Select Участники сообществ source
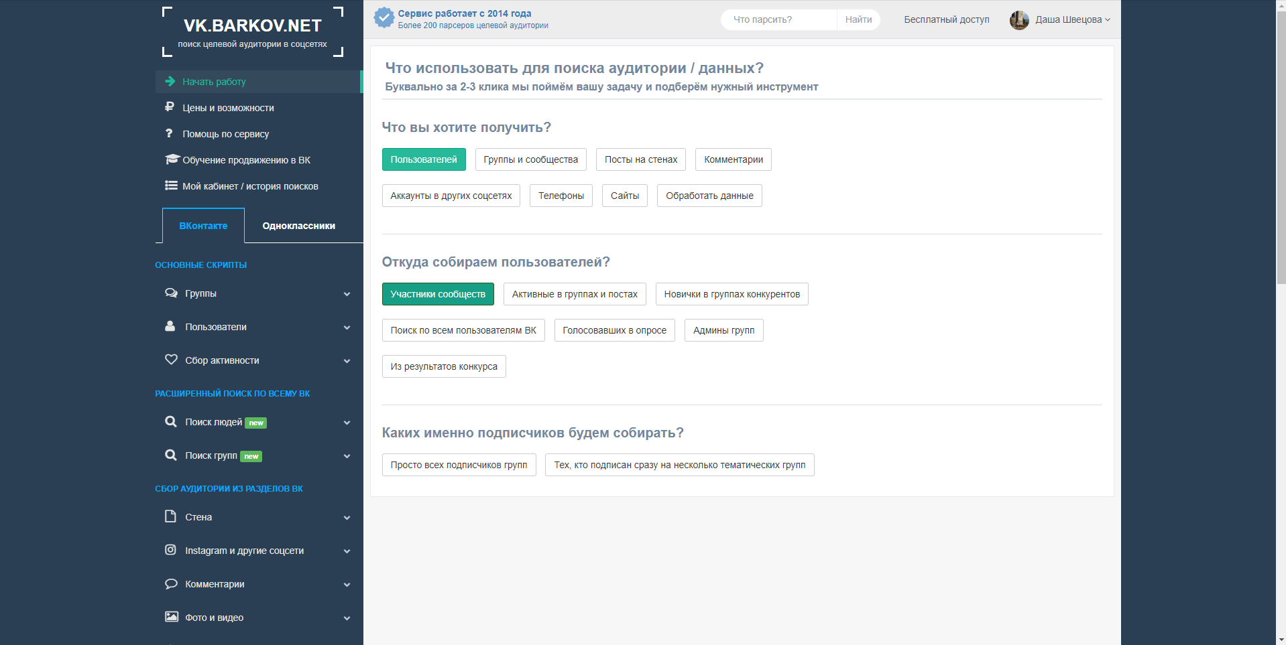 pos(438,294)
